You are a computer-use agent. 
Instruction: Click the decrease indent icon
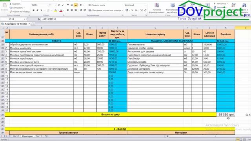pos(81,10)
